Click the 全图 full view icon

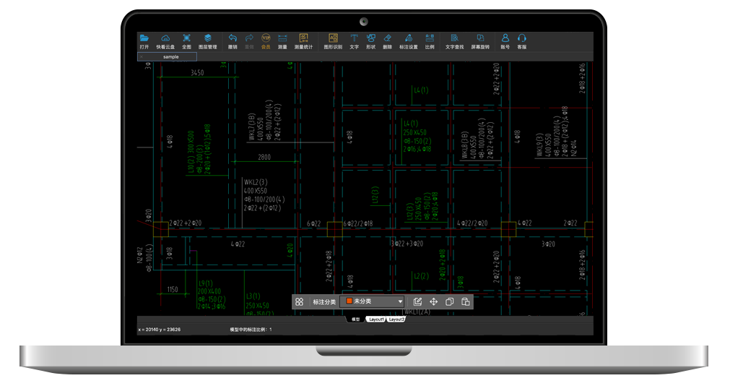tap(186, 38)
